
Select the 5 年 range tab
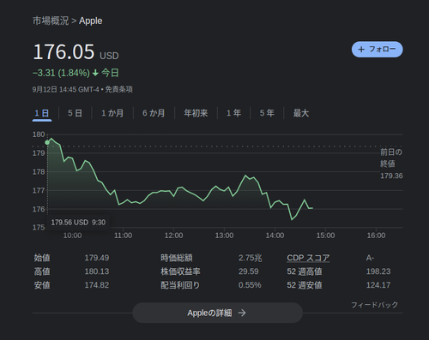pos(267,113)
